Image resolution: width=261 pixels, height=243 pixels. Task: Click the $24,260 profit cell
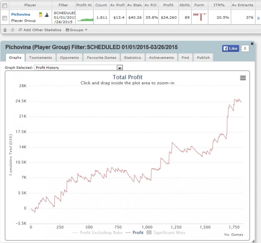169,17
